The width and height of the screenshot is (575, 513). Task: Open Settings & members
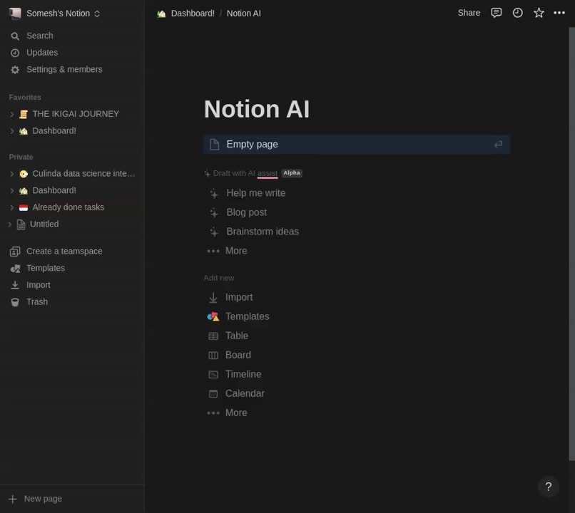click(x=64, y=70)
